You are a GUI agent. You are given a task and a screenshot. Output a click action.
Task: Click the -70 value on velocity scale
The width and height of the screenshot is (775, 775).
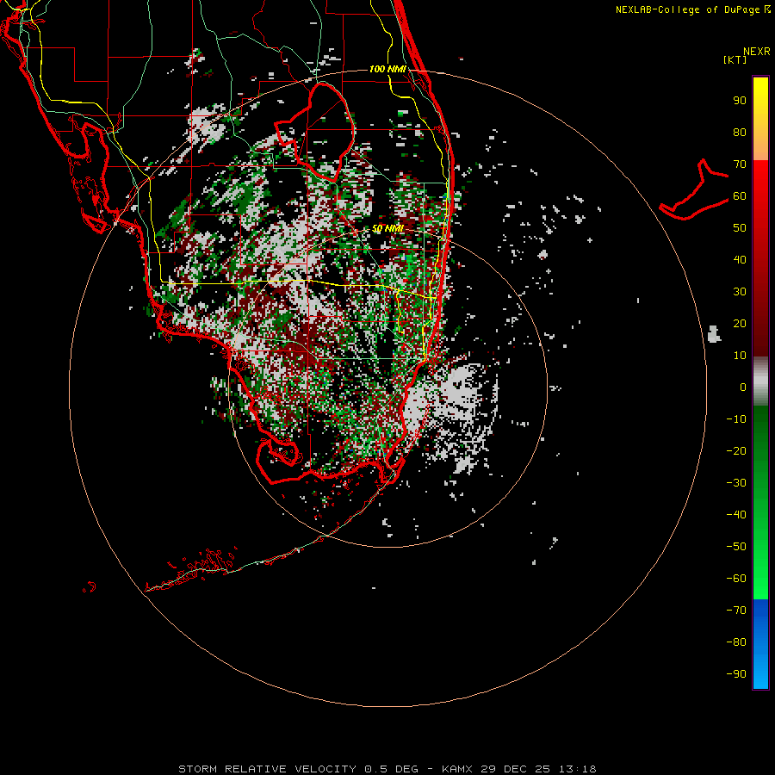pyautogui.click(x=736, y=611)
